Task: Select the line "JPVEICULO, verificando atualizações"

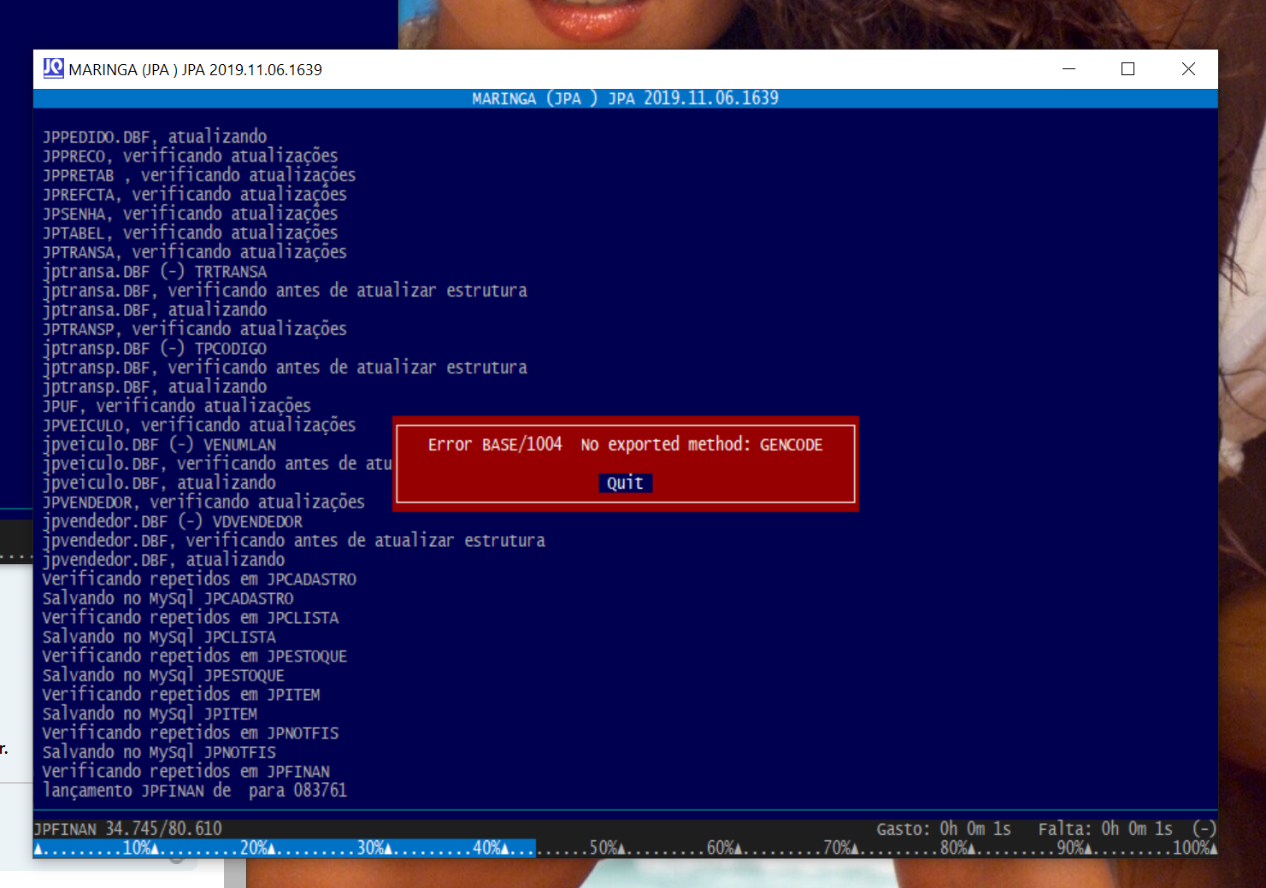Action: pos(199,426)
